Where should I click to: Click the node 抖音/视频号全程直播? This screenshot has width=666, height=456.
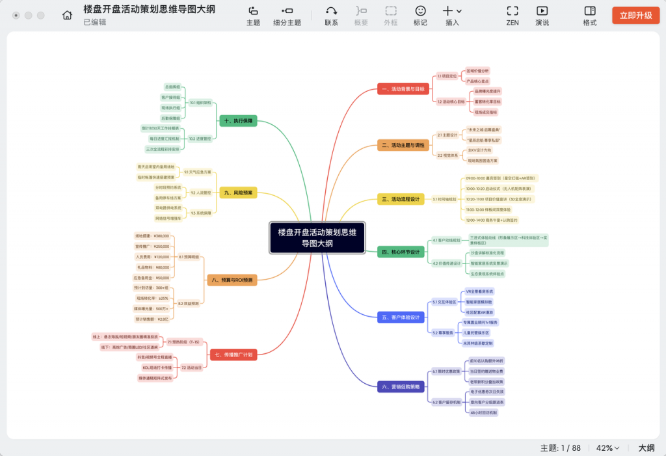pos(155,357)
